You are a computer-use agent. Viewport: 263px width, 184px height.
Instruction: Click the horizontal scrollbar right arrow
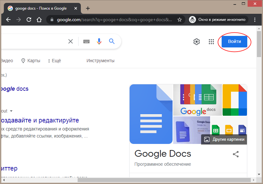click(x=254, y=180)
